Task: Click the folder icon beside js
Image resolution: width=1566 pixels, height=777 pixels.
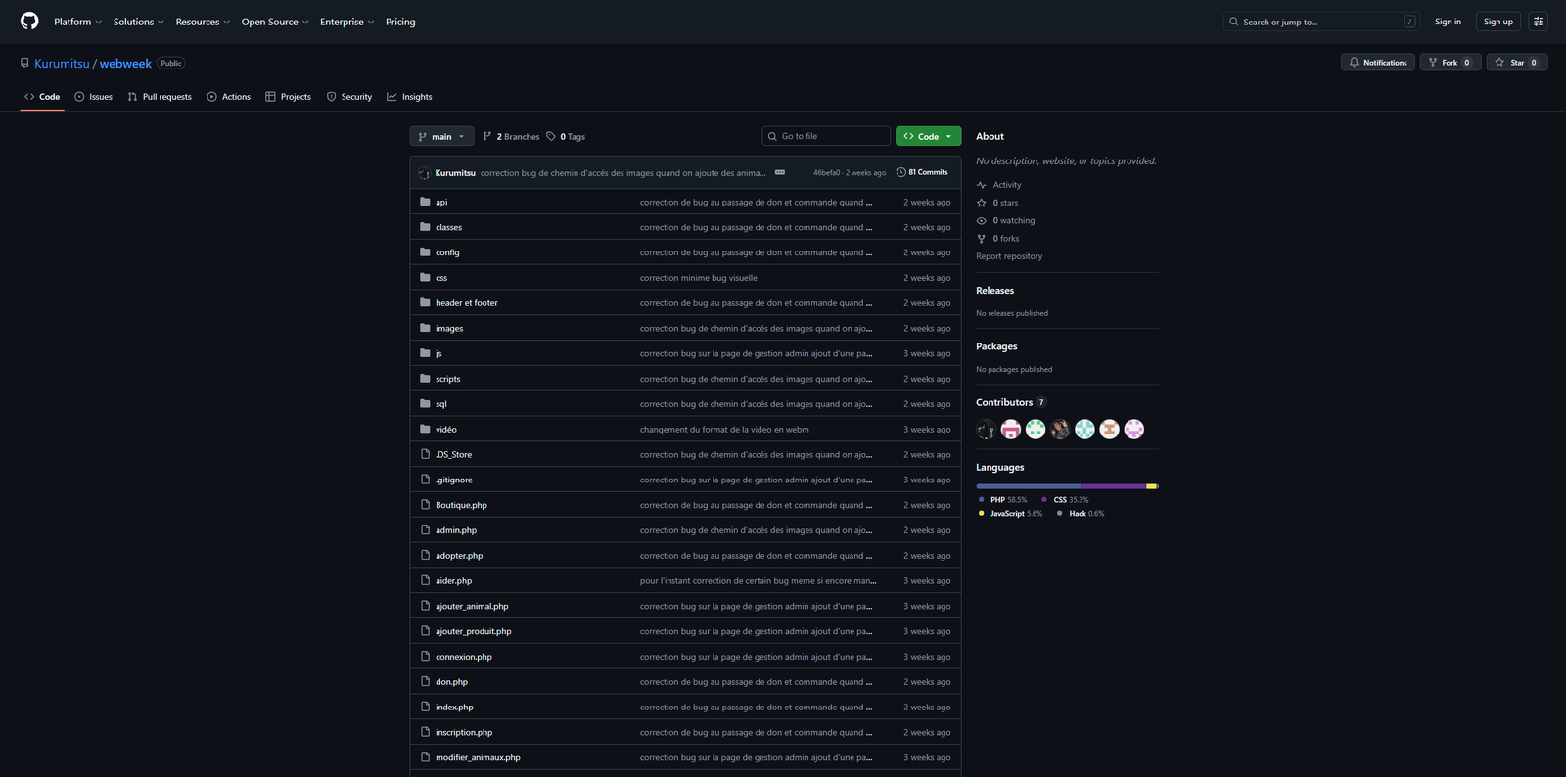Action: (x=425, y=353)
